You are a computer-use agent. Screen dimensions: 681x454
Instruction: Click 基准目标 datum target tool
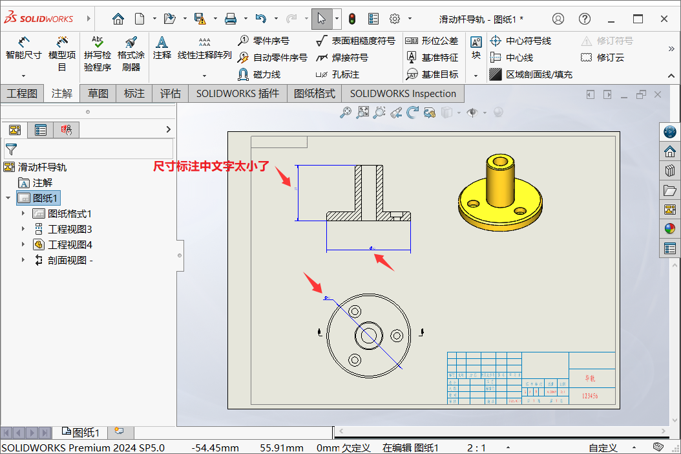(x=432, y=74)
